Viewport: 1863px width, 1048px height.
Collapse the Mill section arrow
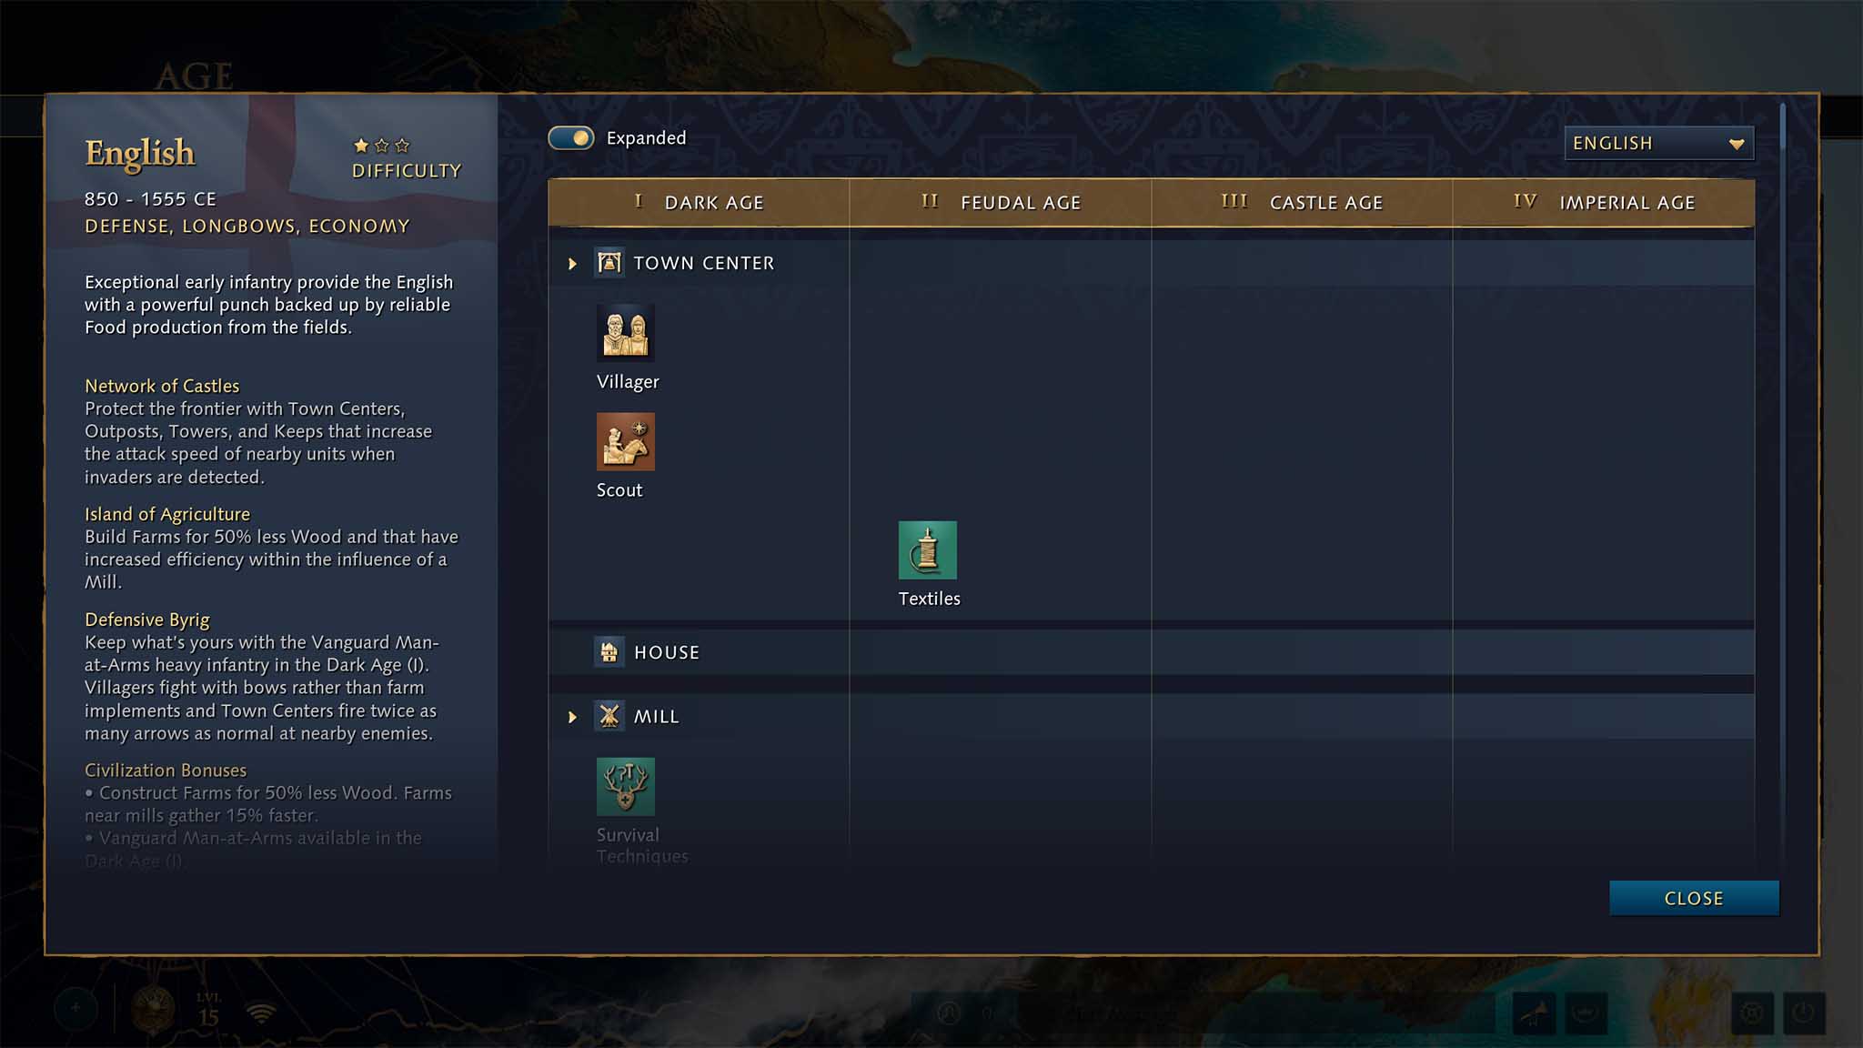pos(572,717)
